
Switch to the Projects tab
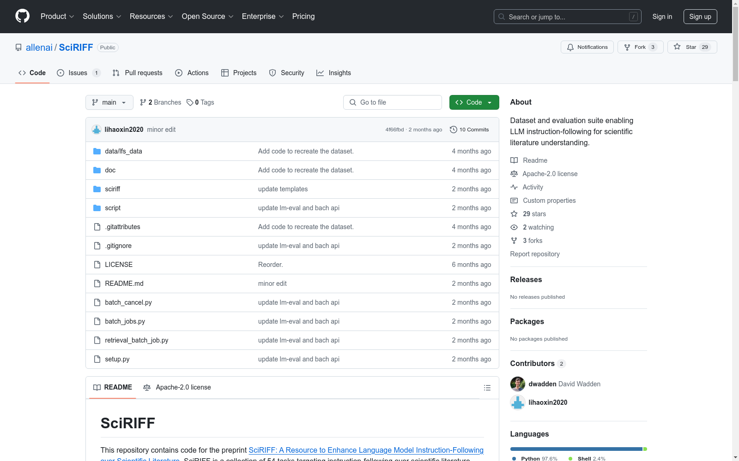[x=239, y=73]
